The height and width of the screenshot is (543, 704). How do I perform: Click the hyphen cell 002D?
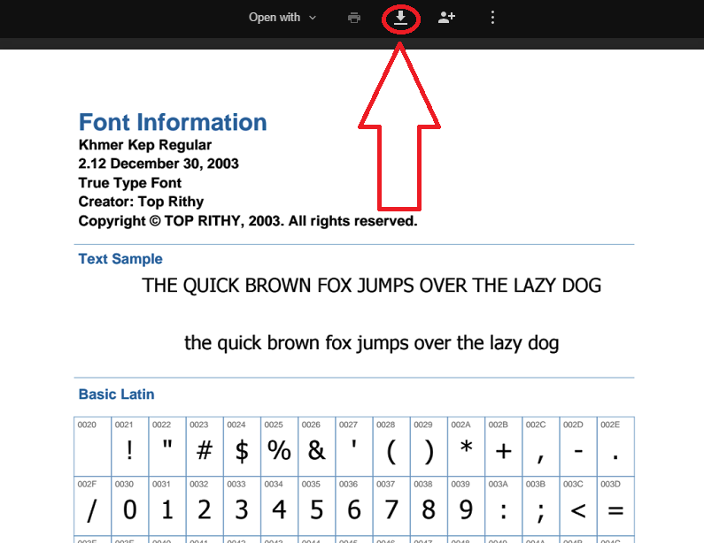click(578, 447)
